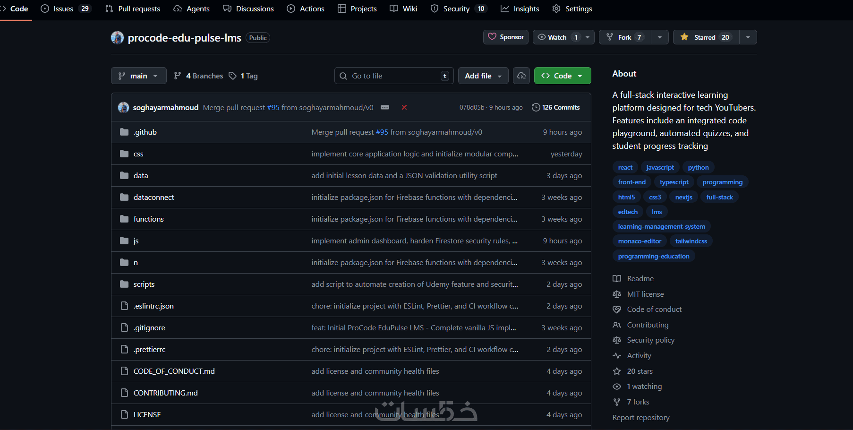Open the Watch notification options dropdown

click(588, 37)
